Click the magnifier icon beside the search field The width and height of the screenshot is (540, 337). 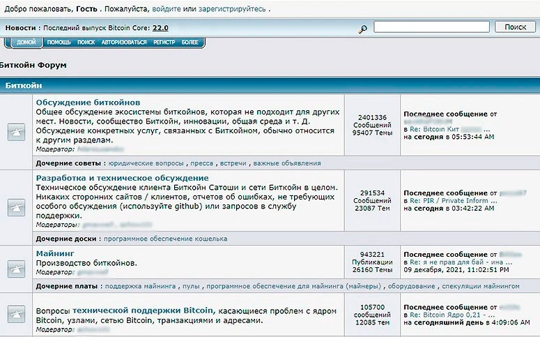(362, 29)
